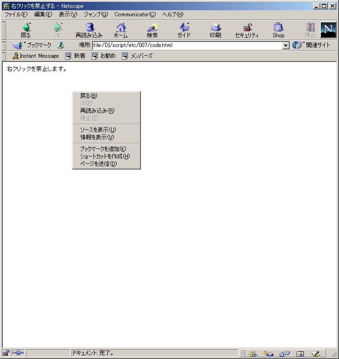This screenshot has width=339, height=359.
Task: Select ブックマークを追加(K) from context menu
Action: [x=106, y=149]
